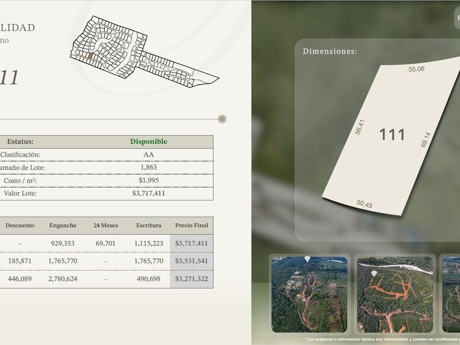Open the first aerial photo thumbnail
Viewport: 460px width, 345px height.
coord(309,294)
